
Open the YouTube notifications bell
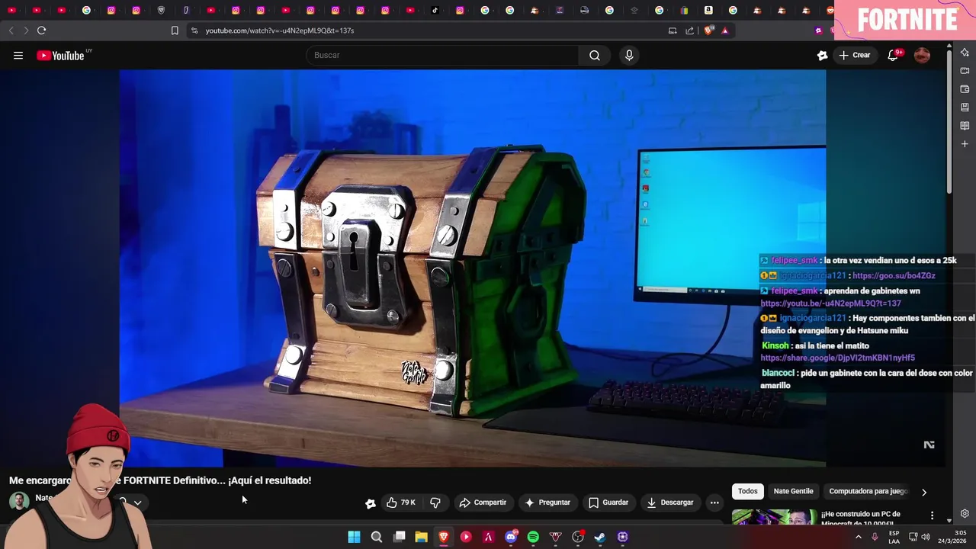pyautogui.click(x=893, y=55)
